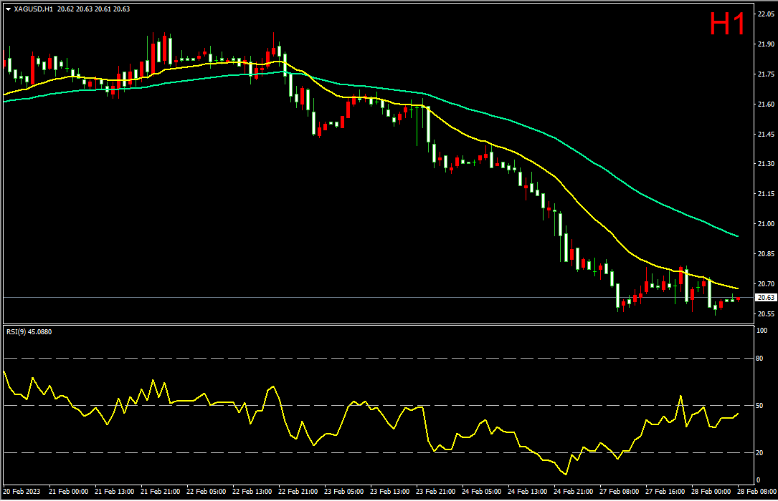Click the chart menu triangle beside XAGUSD,H1
This screenshot has width=778, height=501.
click(x=8, y=9)
